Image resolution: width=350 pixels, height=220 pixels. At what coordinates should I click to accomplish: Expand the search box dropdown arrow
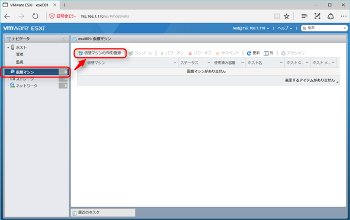(345, 28)
